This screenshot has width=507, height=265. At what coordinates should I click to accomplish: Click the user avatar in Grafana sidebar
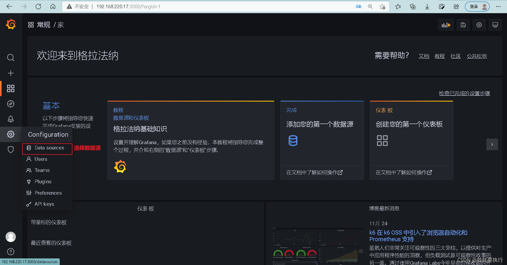pos(11,237)
